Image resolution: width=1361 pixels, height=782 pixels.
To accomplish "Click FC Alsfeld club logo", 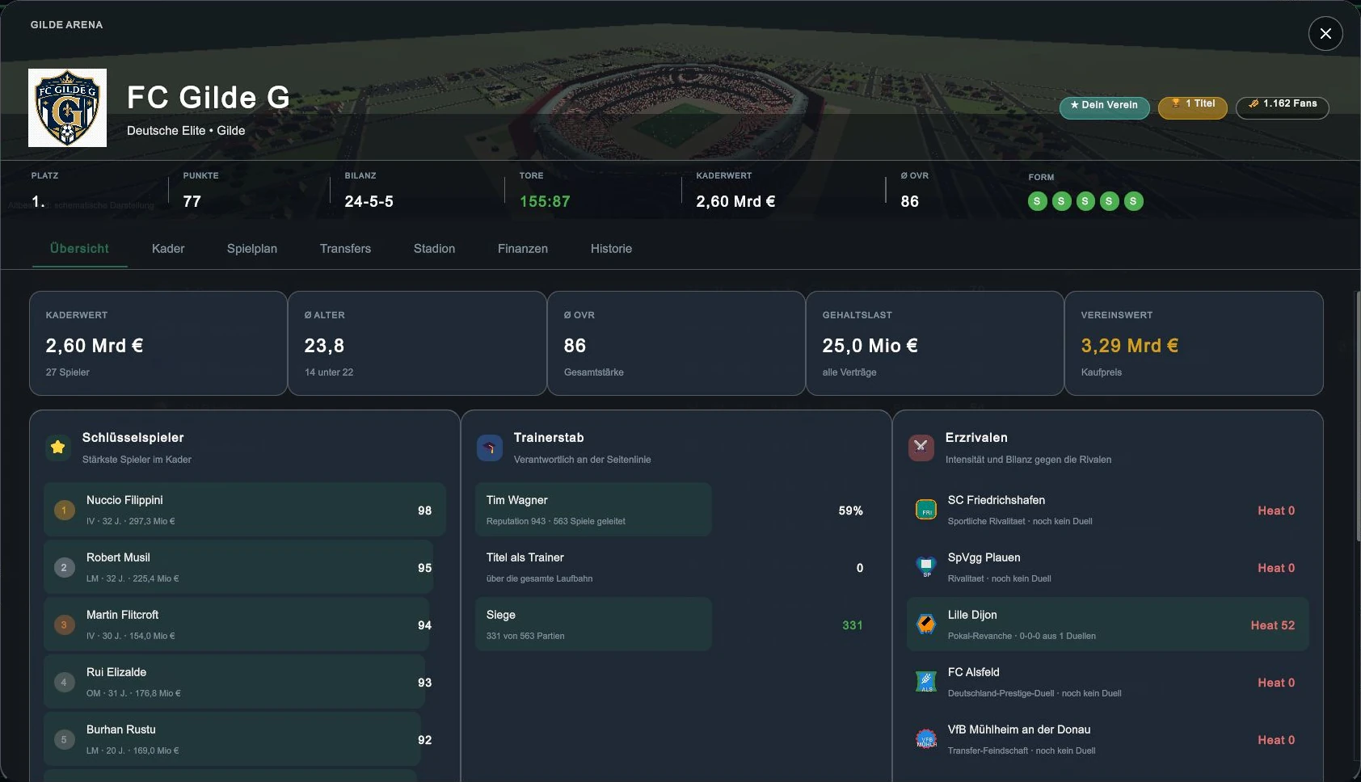I will point(926,682).
